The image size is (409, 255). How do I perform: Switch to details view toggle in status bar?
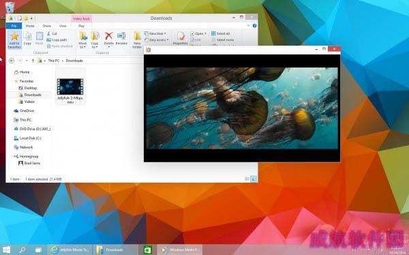pos(247,179)
